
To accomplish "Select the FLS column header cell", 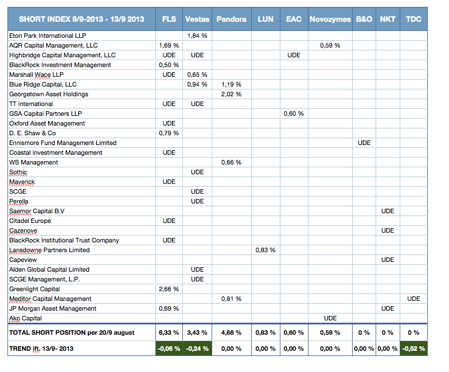I will (x=169, y=19).
